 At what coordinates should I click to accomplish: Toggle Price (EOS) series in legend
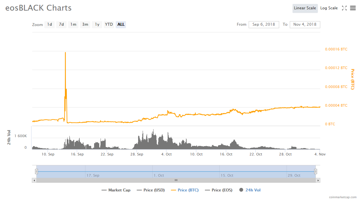[x=219, y=190]
